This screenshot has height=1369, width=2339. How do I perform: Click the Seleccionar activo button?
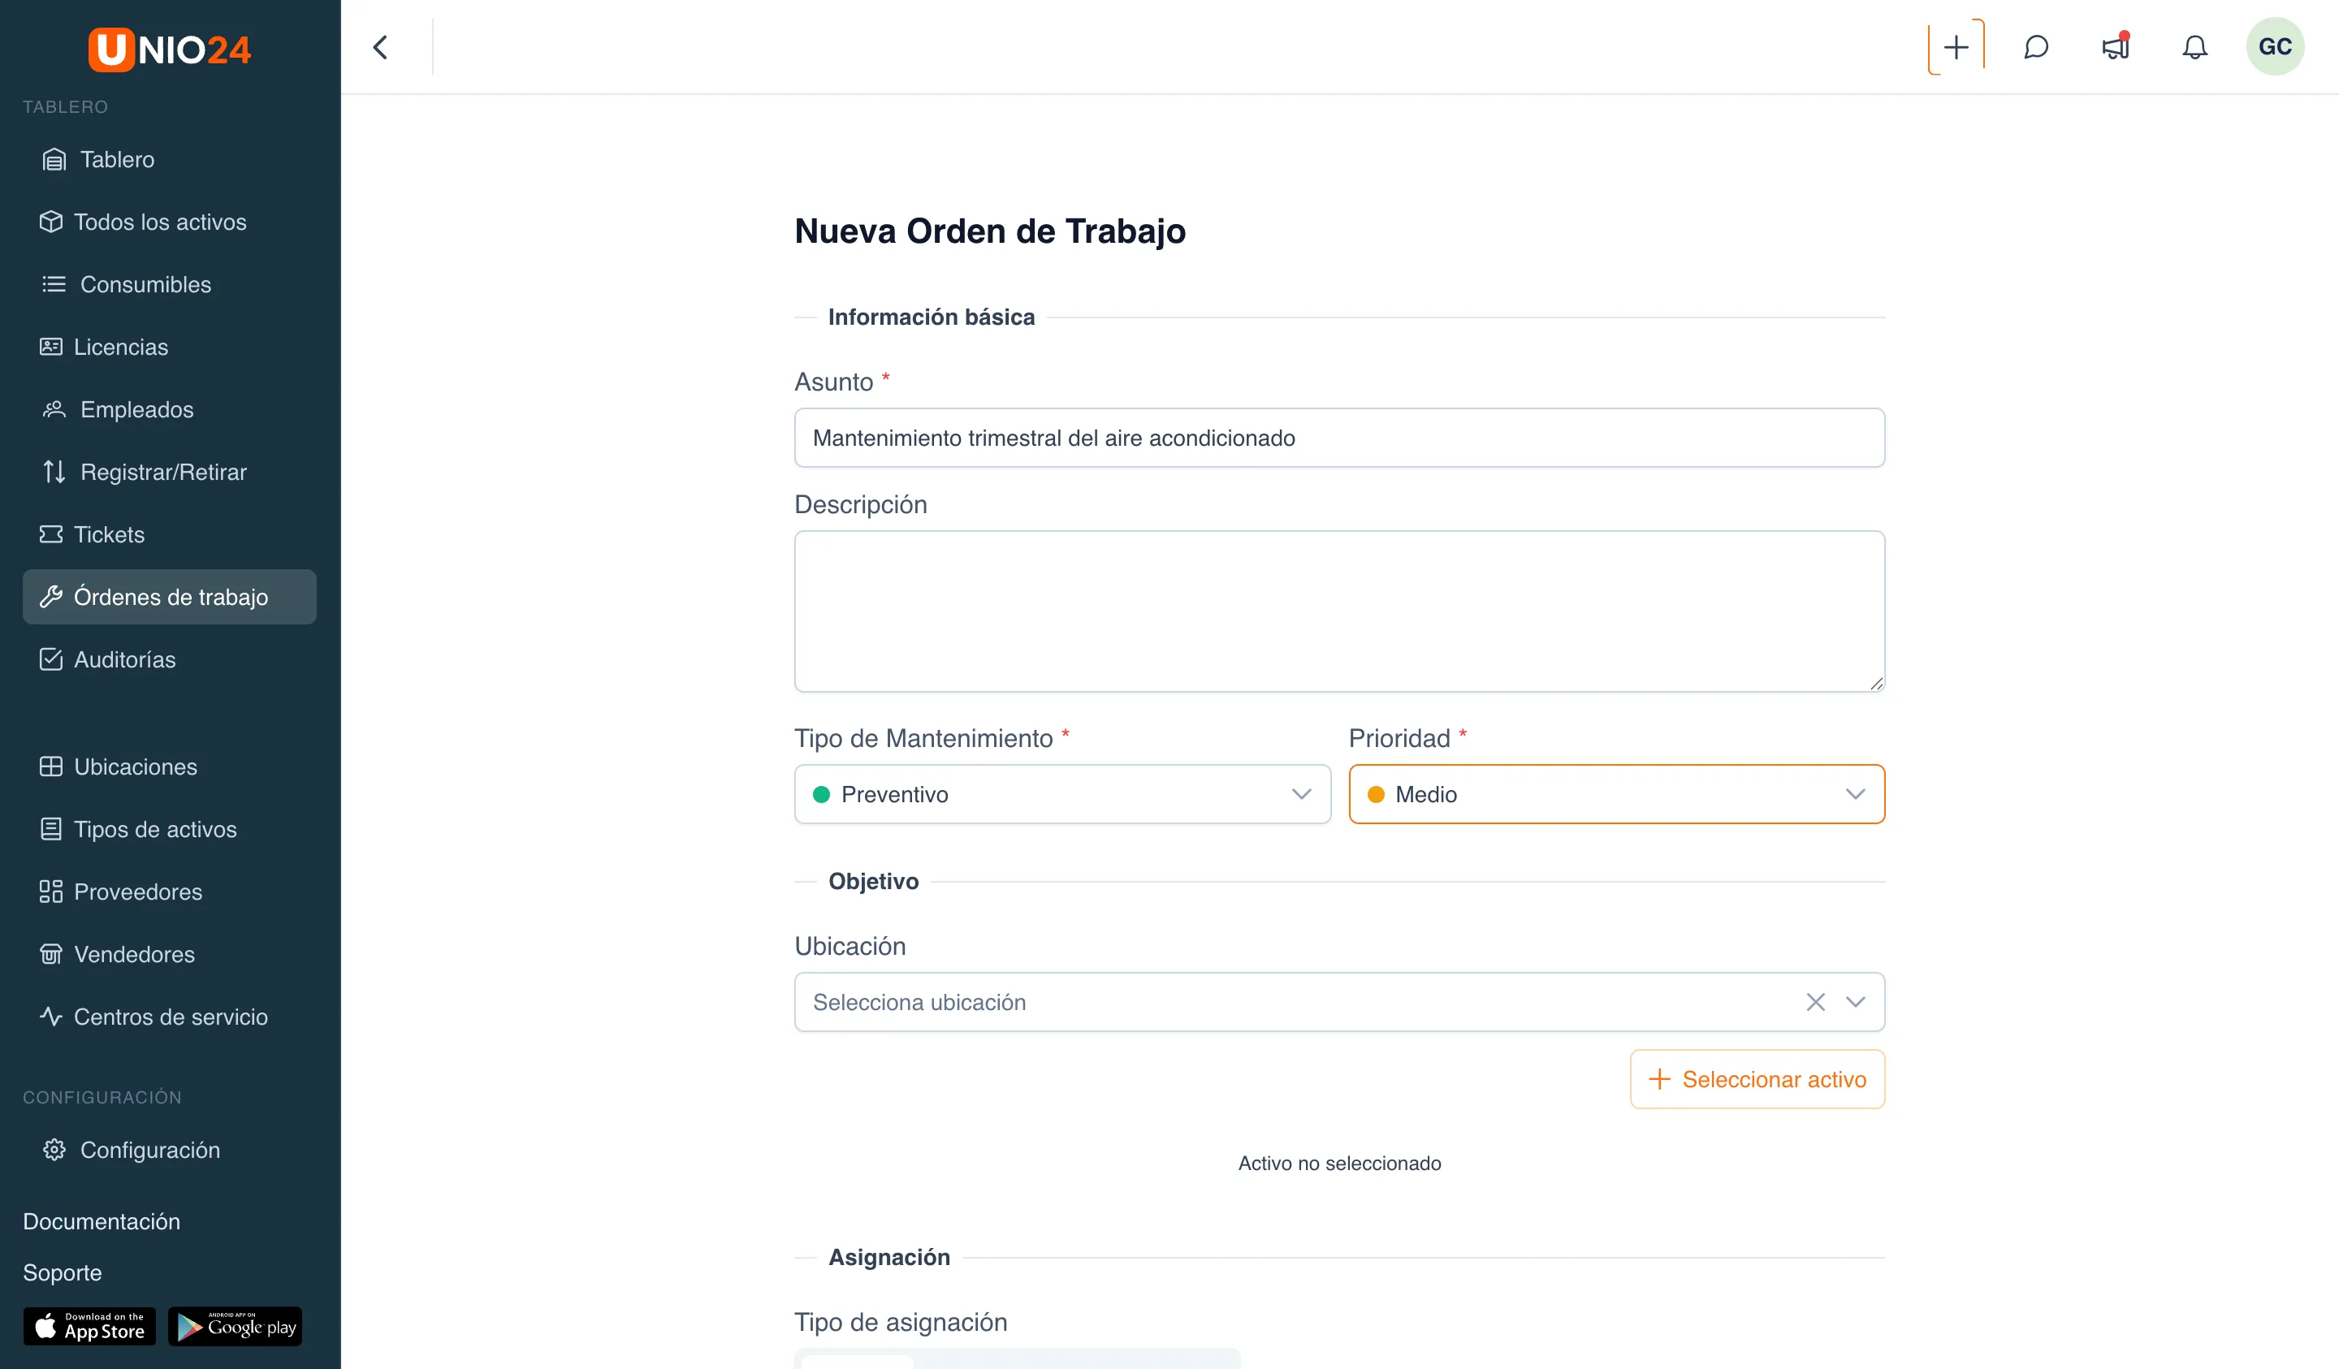point(1757,1078)
